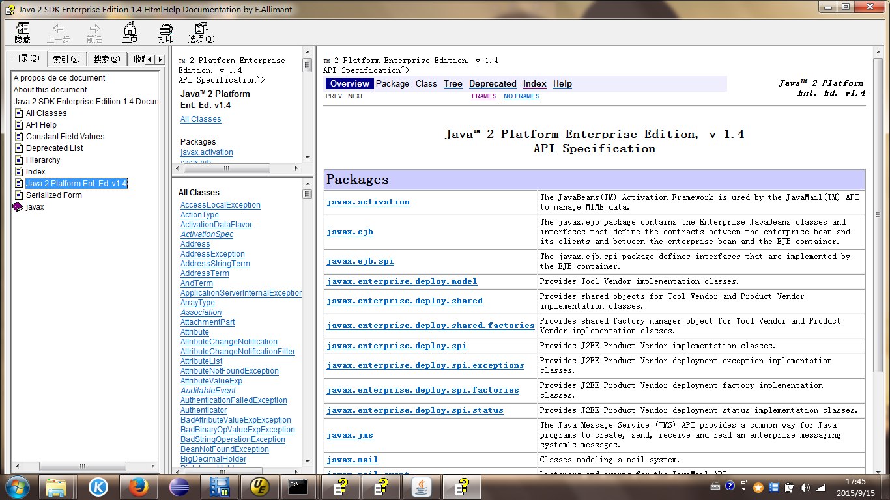Click the blue question mark tray icon

[730, 486]
